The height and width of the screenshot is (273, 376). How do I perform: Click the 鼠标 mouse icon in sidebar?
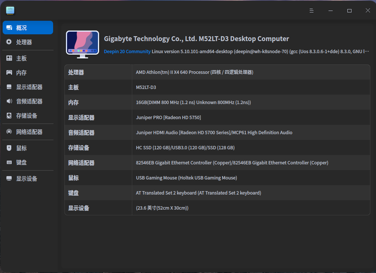9,148
